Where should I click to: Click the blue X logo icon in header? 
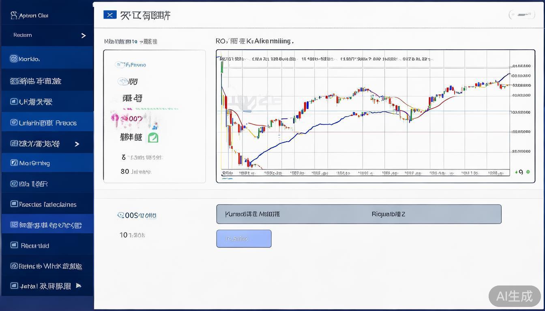[110, 15]
